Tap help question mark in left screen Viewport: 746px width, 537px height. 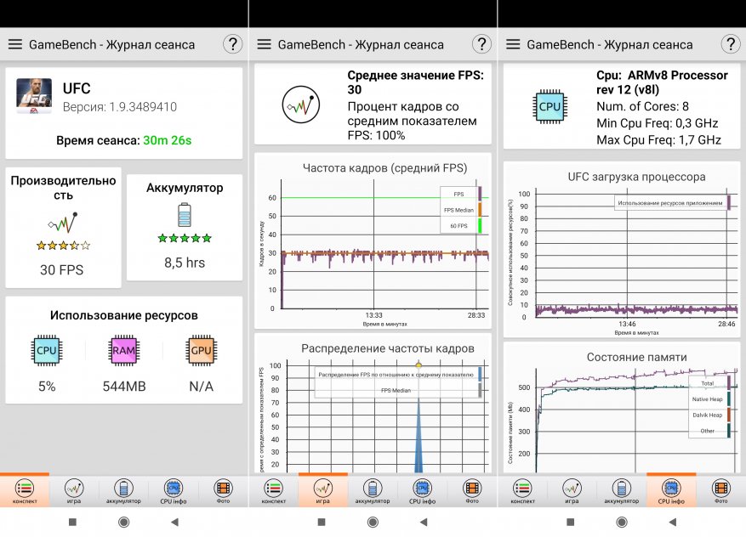point(233,43)
